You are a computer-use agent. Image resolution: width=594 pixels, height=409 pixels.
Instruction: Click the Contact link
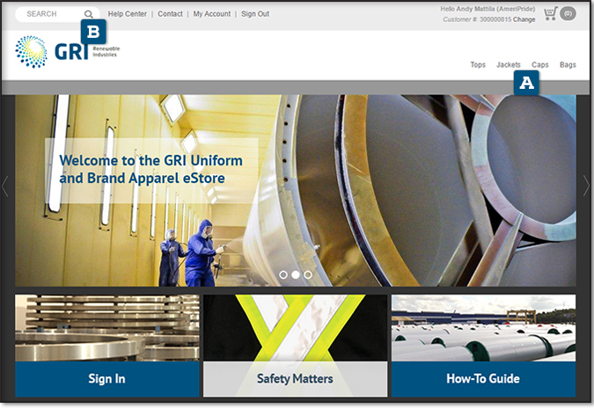170,14
